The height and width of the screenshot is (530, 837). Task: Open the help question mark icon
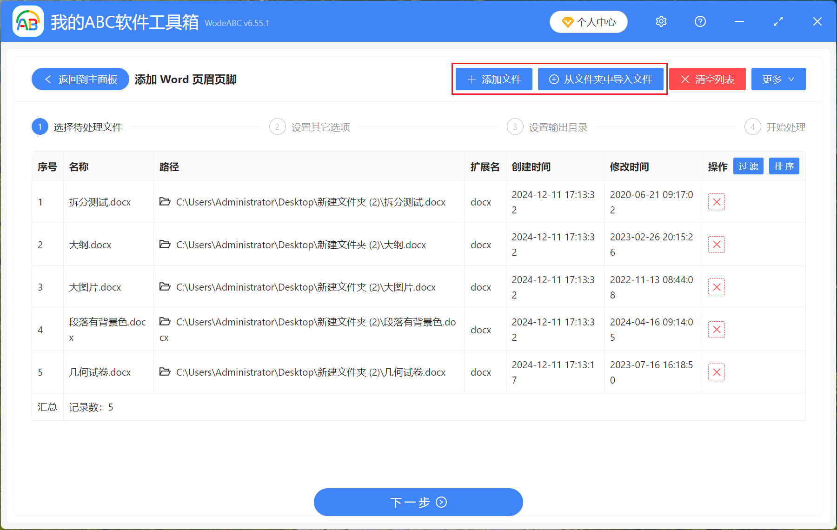point(700,21)
